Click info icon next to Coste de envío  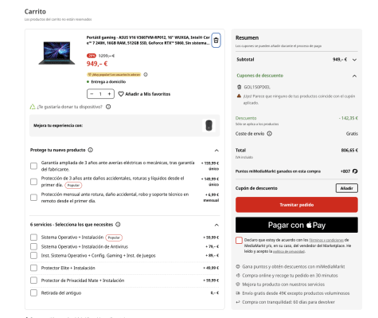point(269,134)
